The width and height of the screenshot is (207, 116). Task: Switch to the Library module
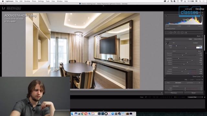click(x=188, y=9)
